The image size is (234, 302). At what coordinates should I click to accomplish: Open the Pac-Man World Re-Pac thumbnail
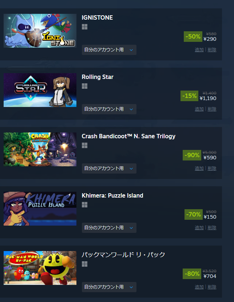pyautogui.click(x=40, y=268)
